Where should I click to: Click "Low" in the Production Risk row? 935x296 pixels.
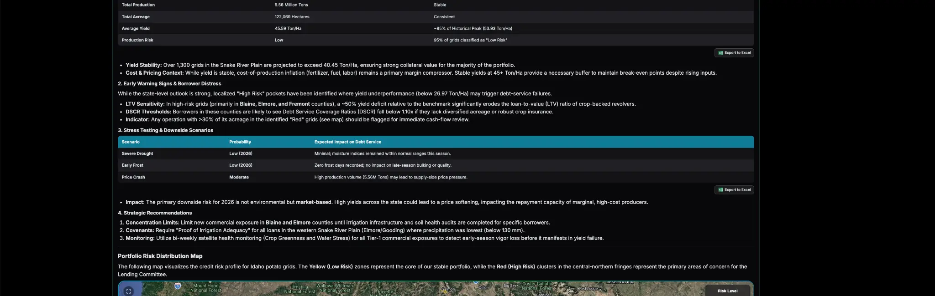(x=279, y=40)
